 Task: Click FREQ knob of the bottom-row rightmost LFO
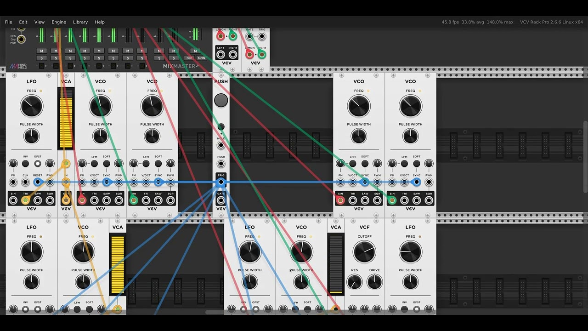coord(410,252)
